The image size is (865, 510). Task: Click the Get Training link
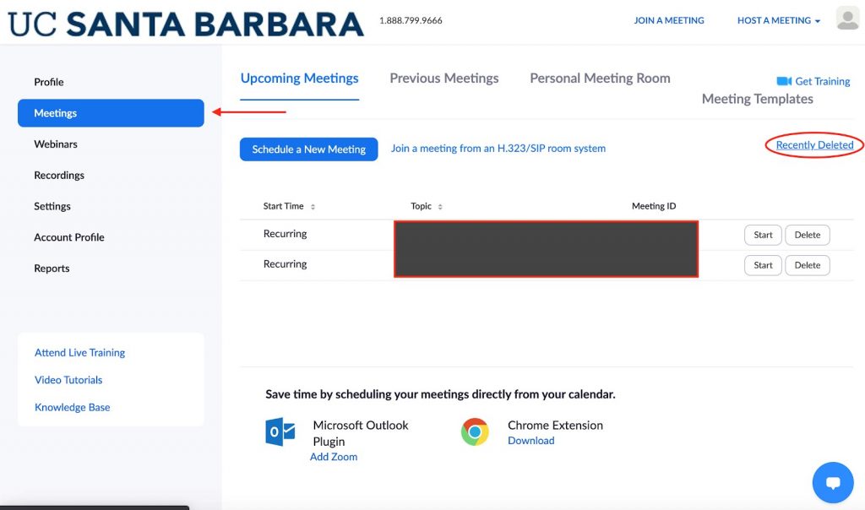[x=822, y=81]
